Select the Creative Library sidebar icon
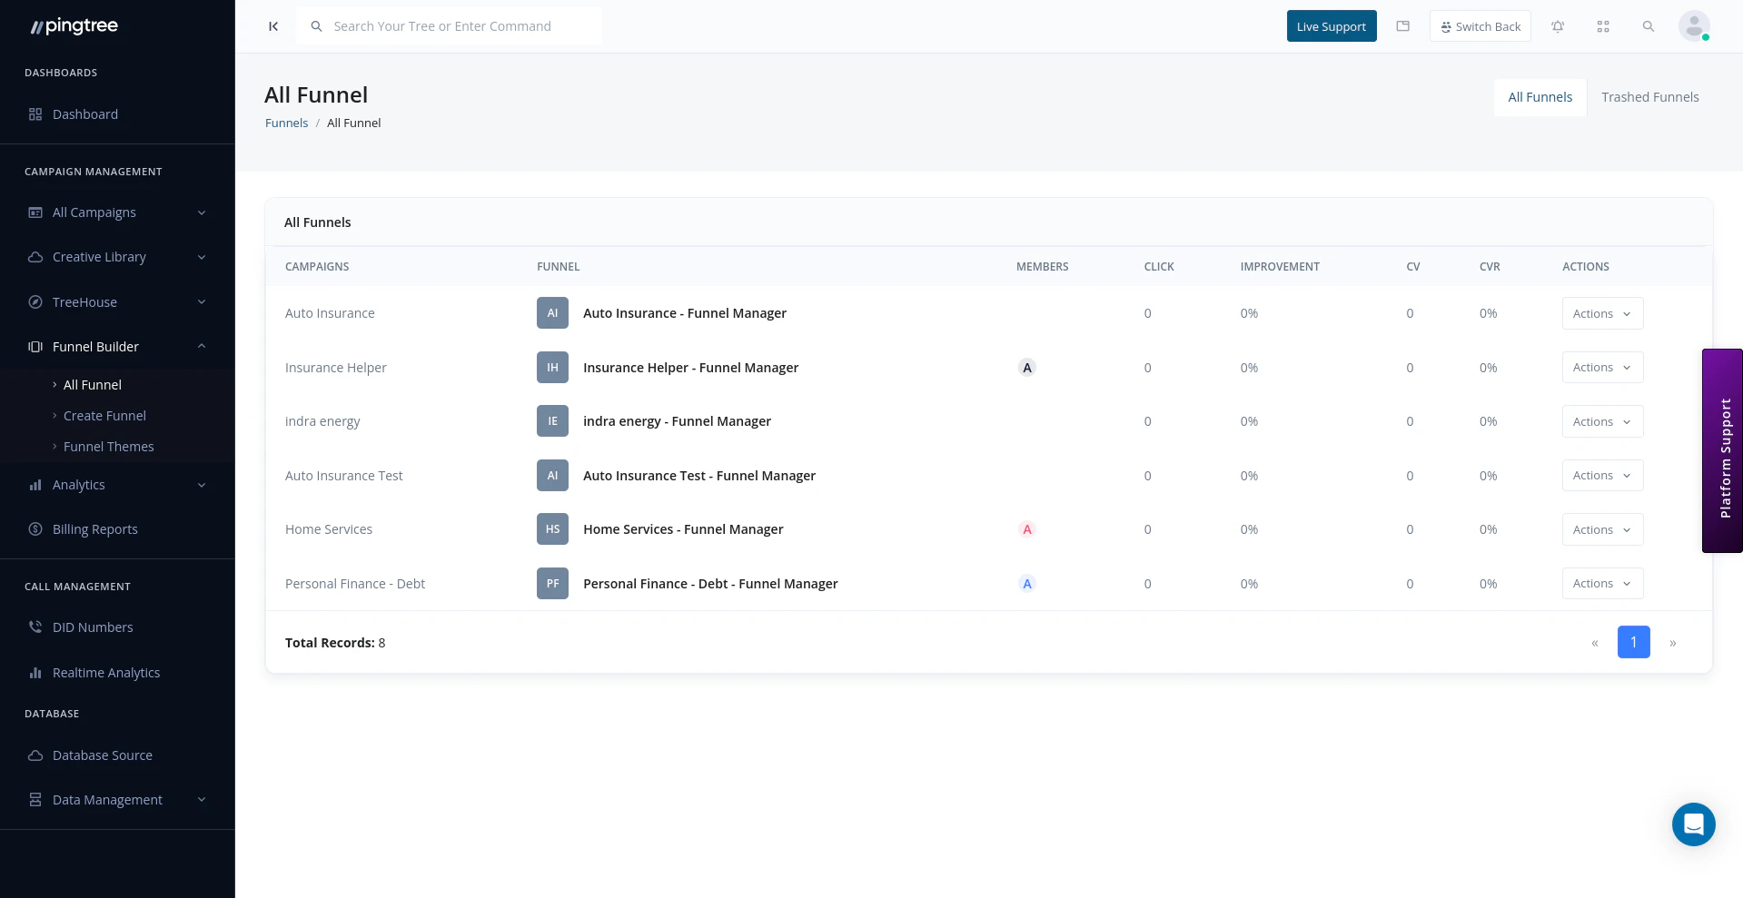 (35, 257)
